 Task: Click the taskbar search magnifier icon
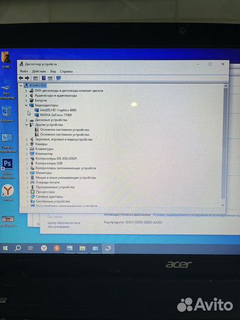click(x=18, y=248)
